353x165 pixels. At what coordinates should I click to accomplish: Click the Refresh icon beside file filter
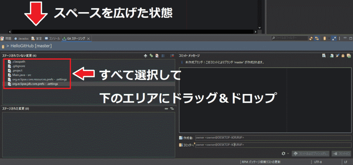coord(311,38)
